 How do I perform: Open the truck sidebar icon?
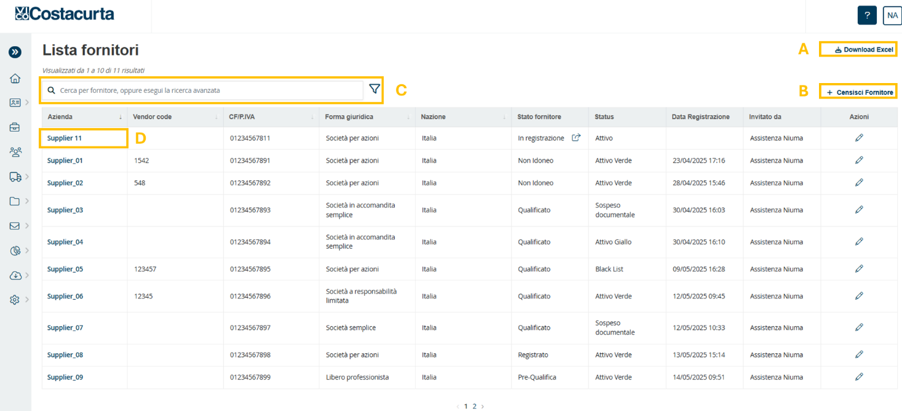tap(15, 177)
